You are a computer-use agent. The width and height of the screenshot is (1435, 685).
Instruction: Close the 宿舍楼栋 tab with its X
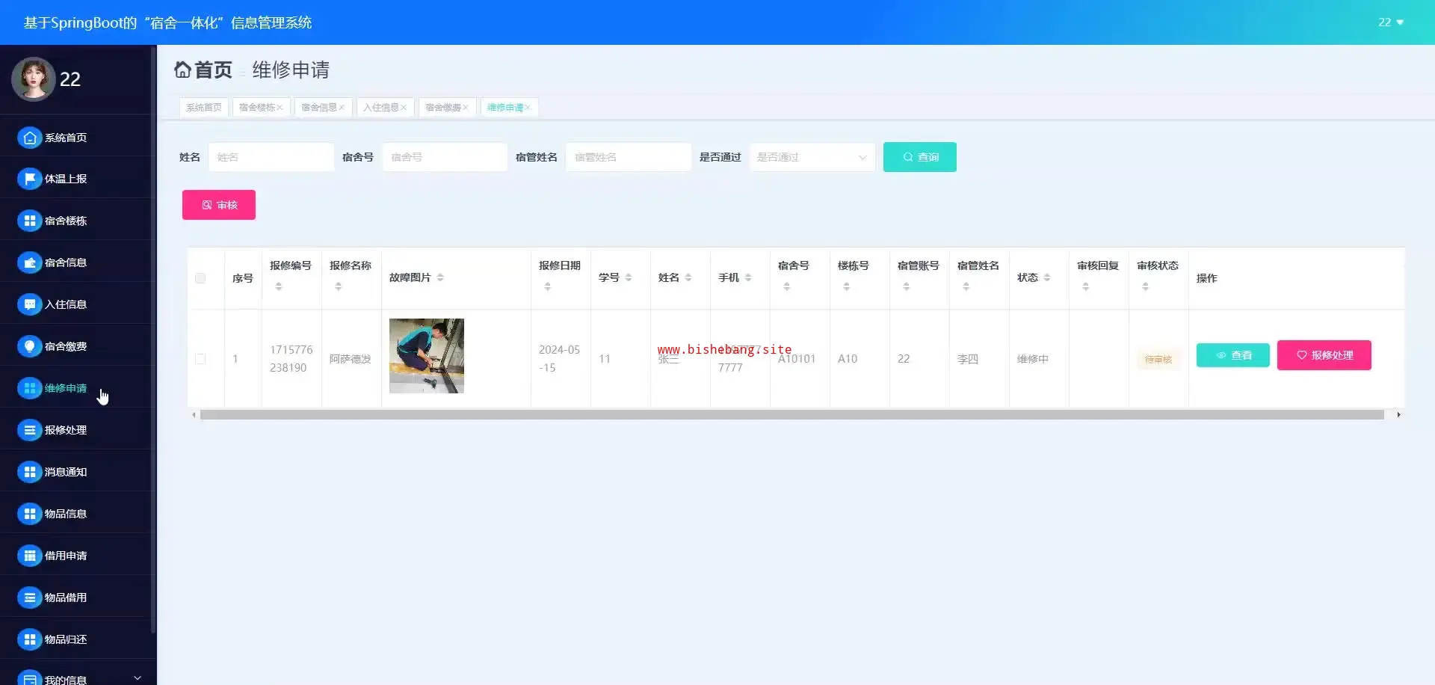coord(280,108)
